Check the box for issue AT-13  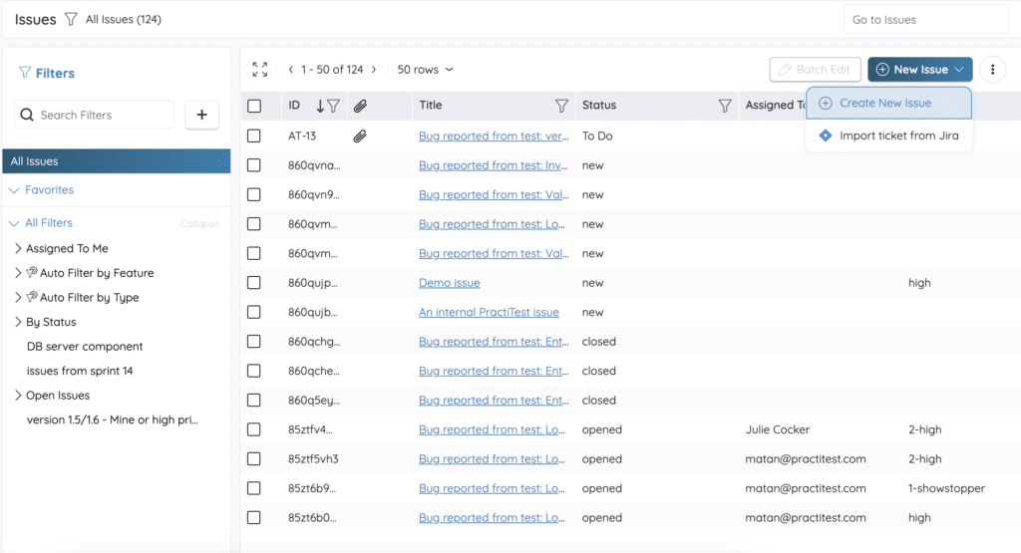coord(254,137)
